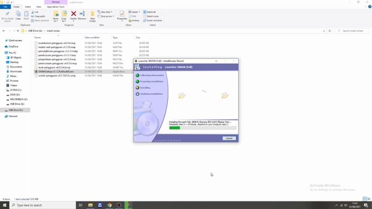Switch to the Share tab
Image resolution: width=372 pixels, height=209 pixels.
28,7
